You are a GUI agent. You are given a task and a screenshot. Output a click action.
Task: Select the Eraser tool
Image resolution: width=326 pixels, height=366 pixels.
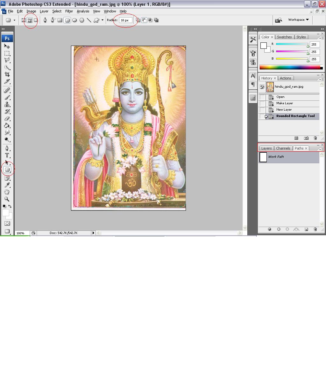tap(7, 119)
